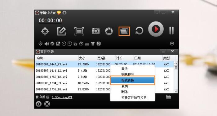Viewport: 217px width, 116px height.
Task: Click the 13.53Mb size cell
Action: [x=83, y=89]
